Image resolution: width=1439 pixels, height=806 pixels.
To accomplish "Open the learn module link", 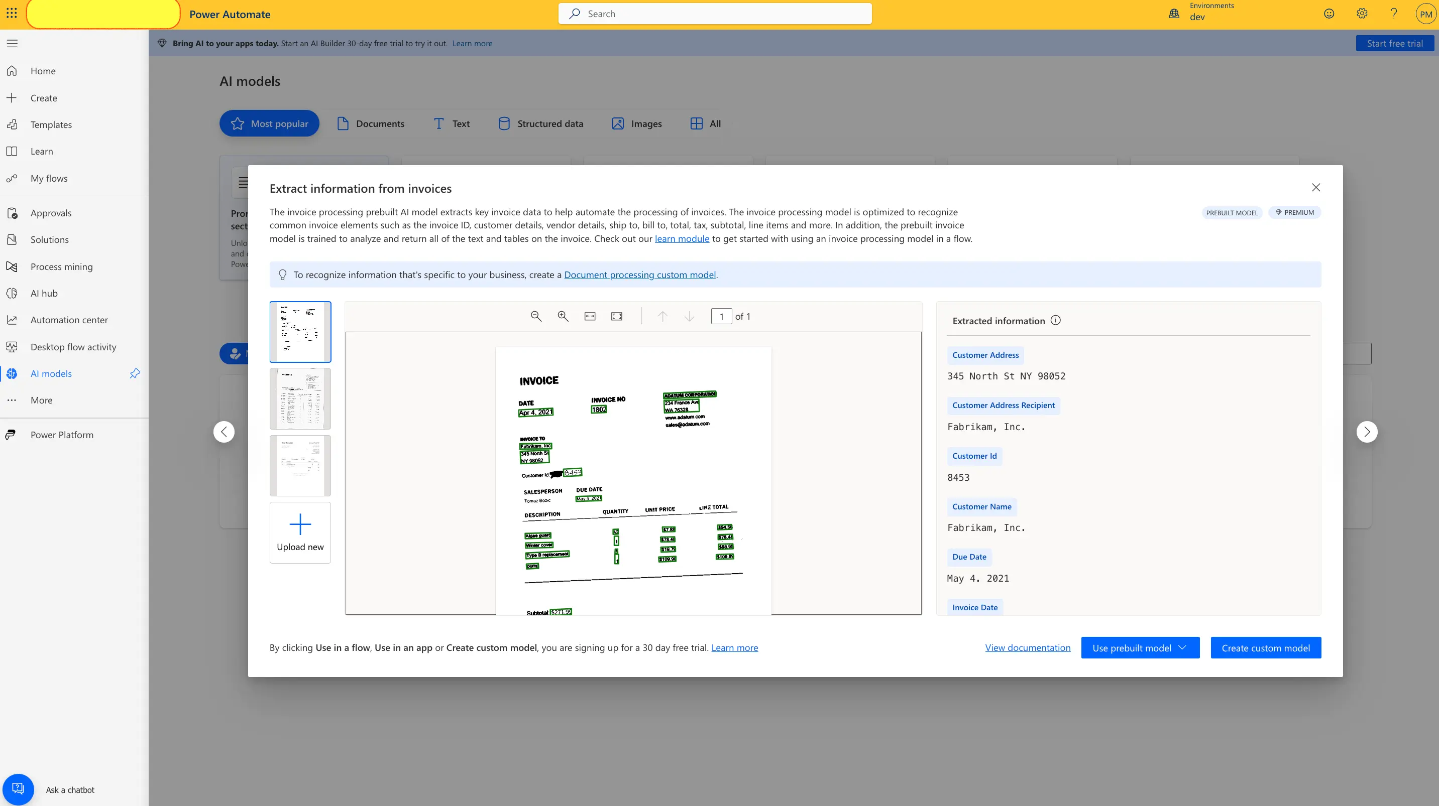I will click(x=682, y=238).
